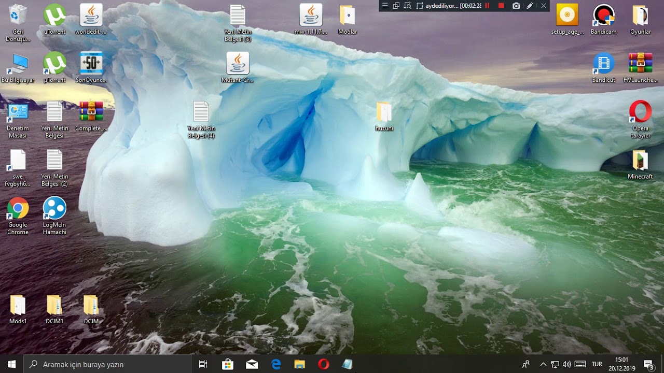Viewport: 664px width, 373px height.
Task: Open the volume control in the tray
Action: click(x=566, y=364)
